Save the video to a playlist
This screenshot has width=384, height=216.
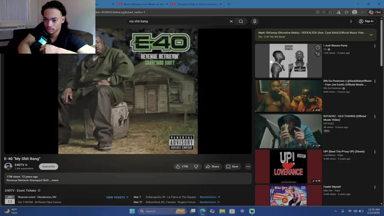pyautogui.click(x=232, y=166)
